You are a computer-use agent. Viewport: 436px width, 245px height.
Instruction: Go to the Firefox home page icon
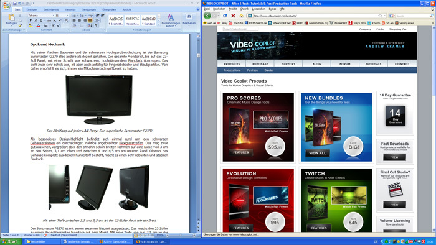pyautogui.click(x=241, y=16)
